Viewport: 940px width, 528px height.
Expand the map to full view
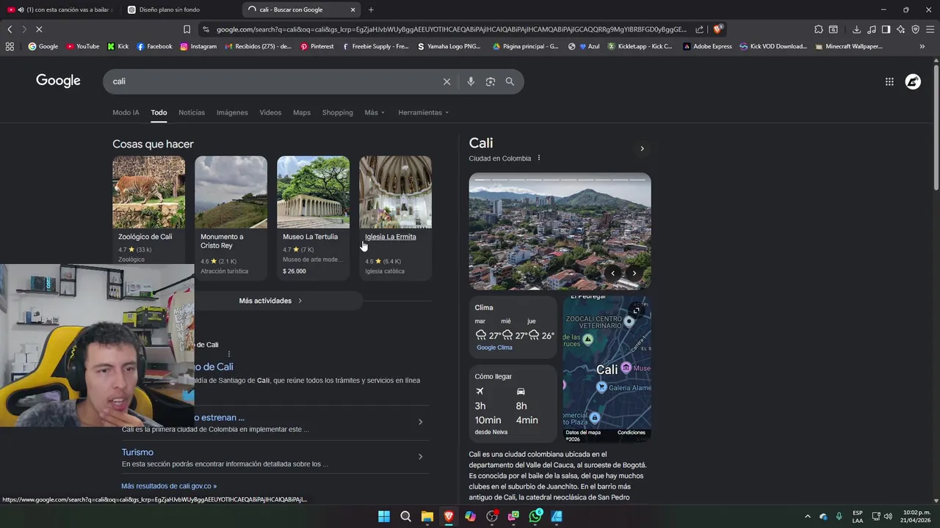(637, 310)
